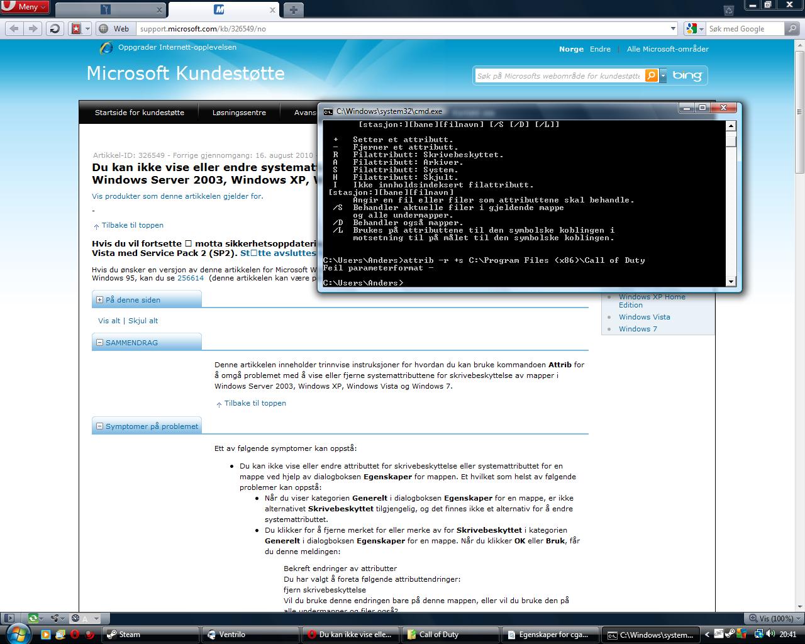Click Vis alt link
The image size is (805, 644).
[109, 321]
